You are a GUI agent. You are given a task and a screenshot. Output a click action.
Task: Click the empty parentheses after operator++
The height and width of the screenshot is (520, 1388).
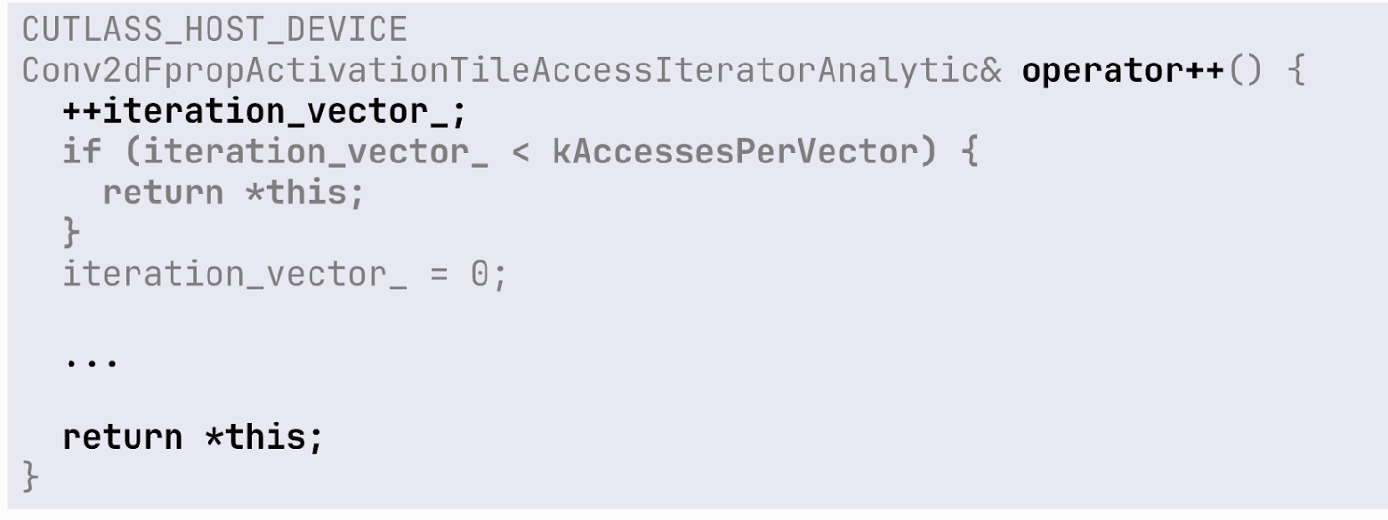pyautogui.click(x=1245, y=71)
